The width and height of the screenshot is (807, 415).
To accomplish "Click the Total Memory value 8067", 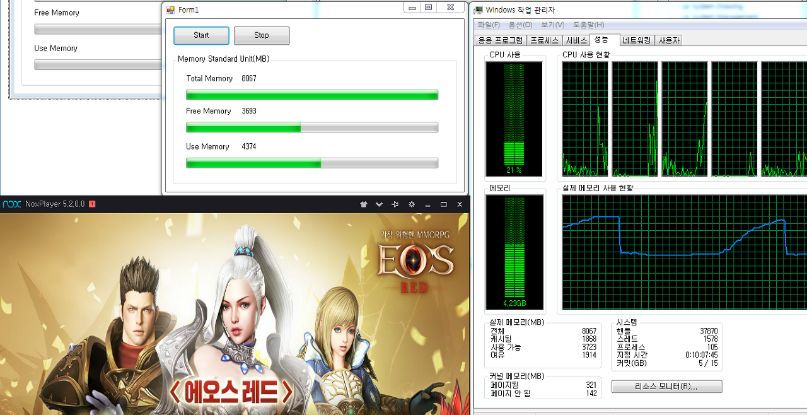I will pos(249,78).
